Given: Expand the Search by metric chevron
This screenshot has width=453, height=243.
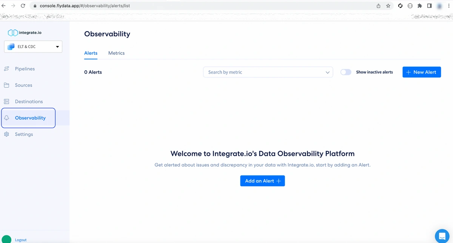Looking at the screenshot, I should pos(328,72).
